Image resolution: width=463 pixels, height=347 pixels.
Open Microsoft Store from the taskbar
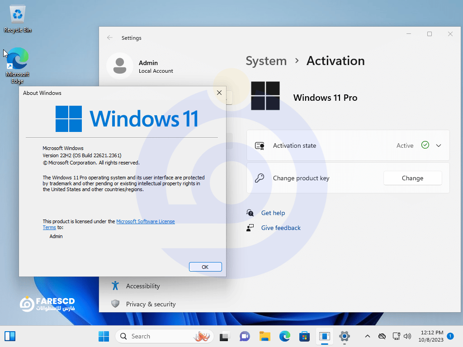(304, 336)
